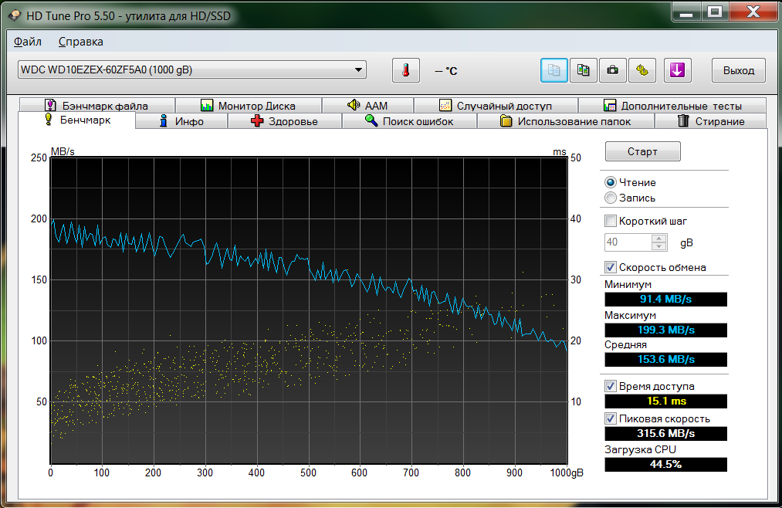
Task: Select the Запись radio button
Action: pos(611,198)
